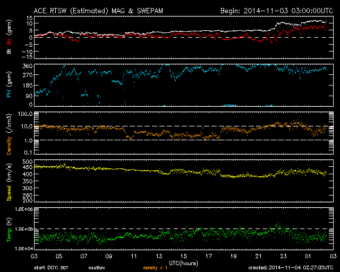Click the plot title 'ACE RTSW (Estimated) MAG & SWEPAM'

click(x=98, y=11)
